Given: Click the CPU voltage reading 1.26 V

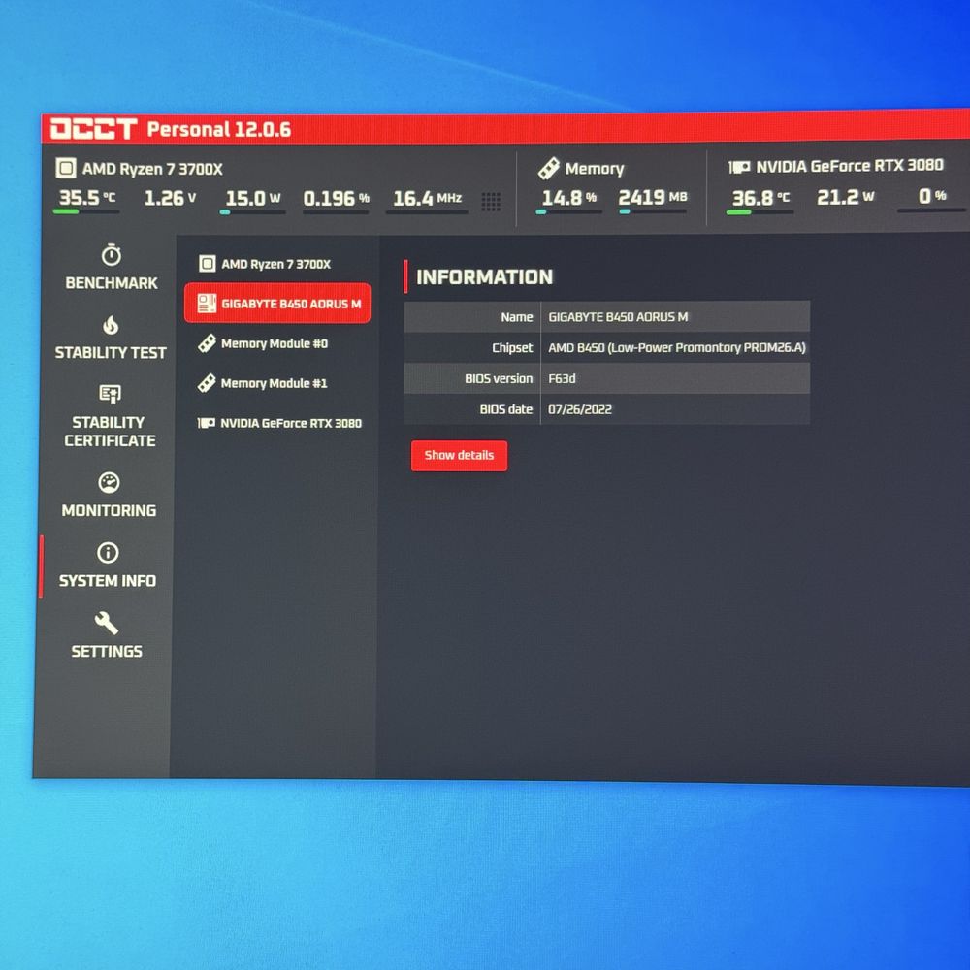Looking at the screenshot, I should 170,198.
